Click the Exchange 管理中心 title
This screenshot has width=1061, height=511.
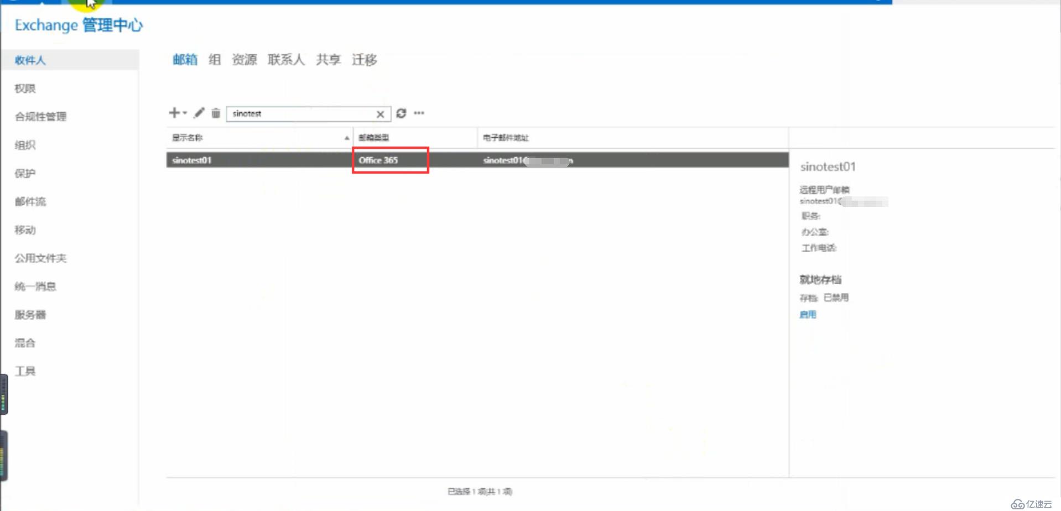[79, 25]
